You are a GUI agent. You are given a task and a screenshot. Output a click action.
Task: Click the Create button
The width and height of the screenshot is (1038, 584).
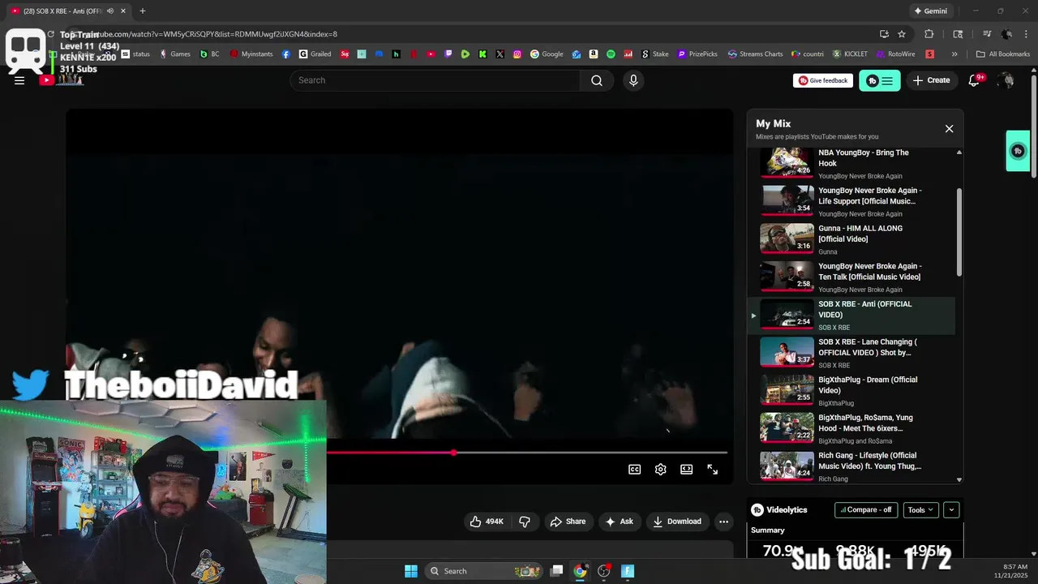click(931, 80)
